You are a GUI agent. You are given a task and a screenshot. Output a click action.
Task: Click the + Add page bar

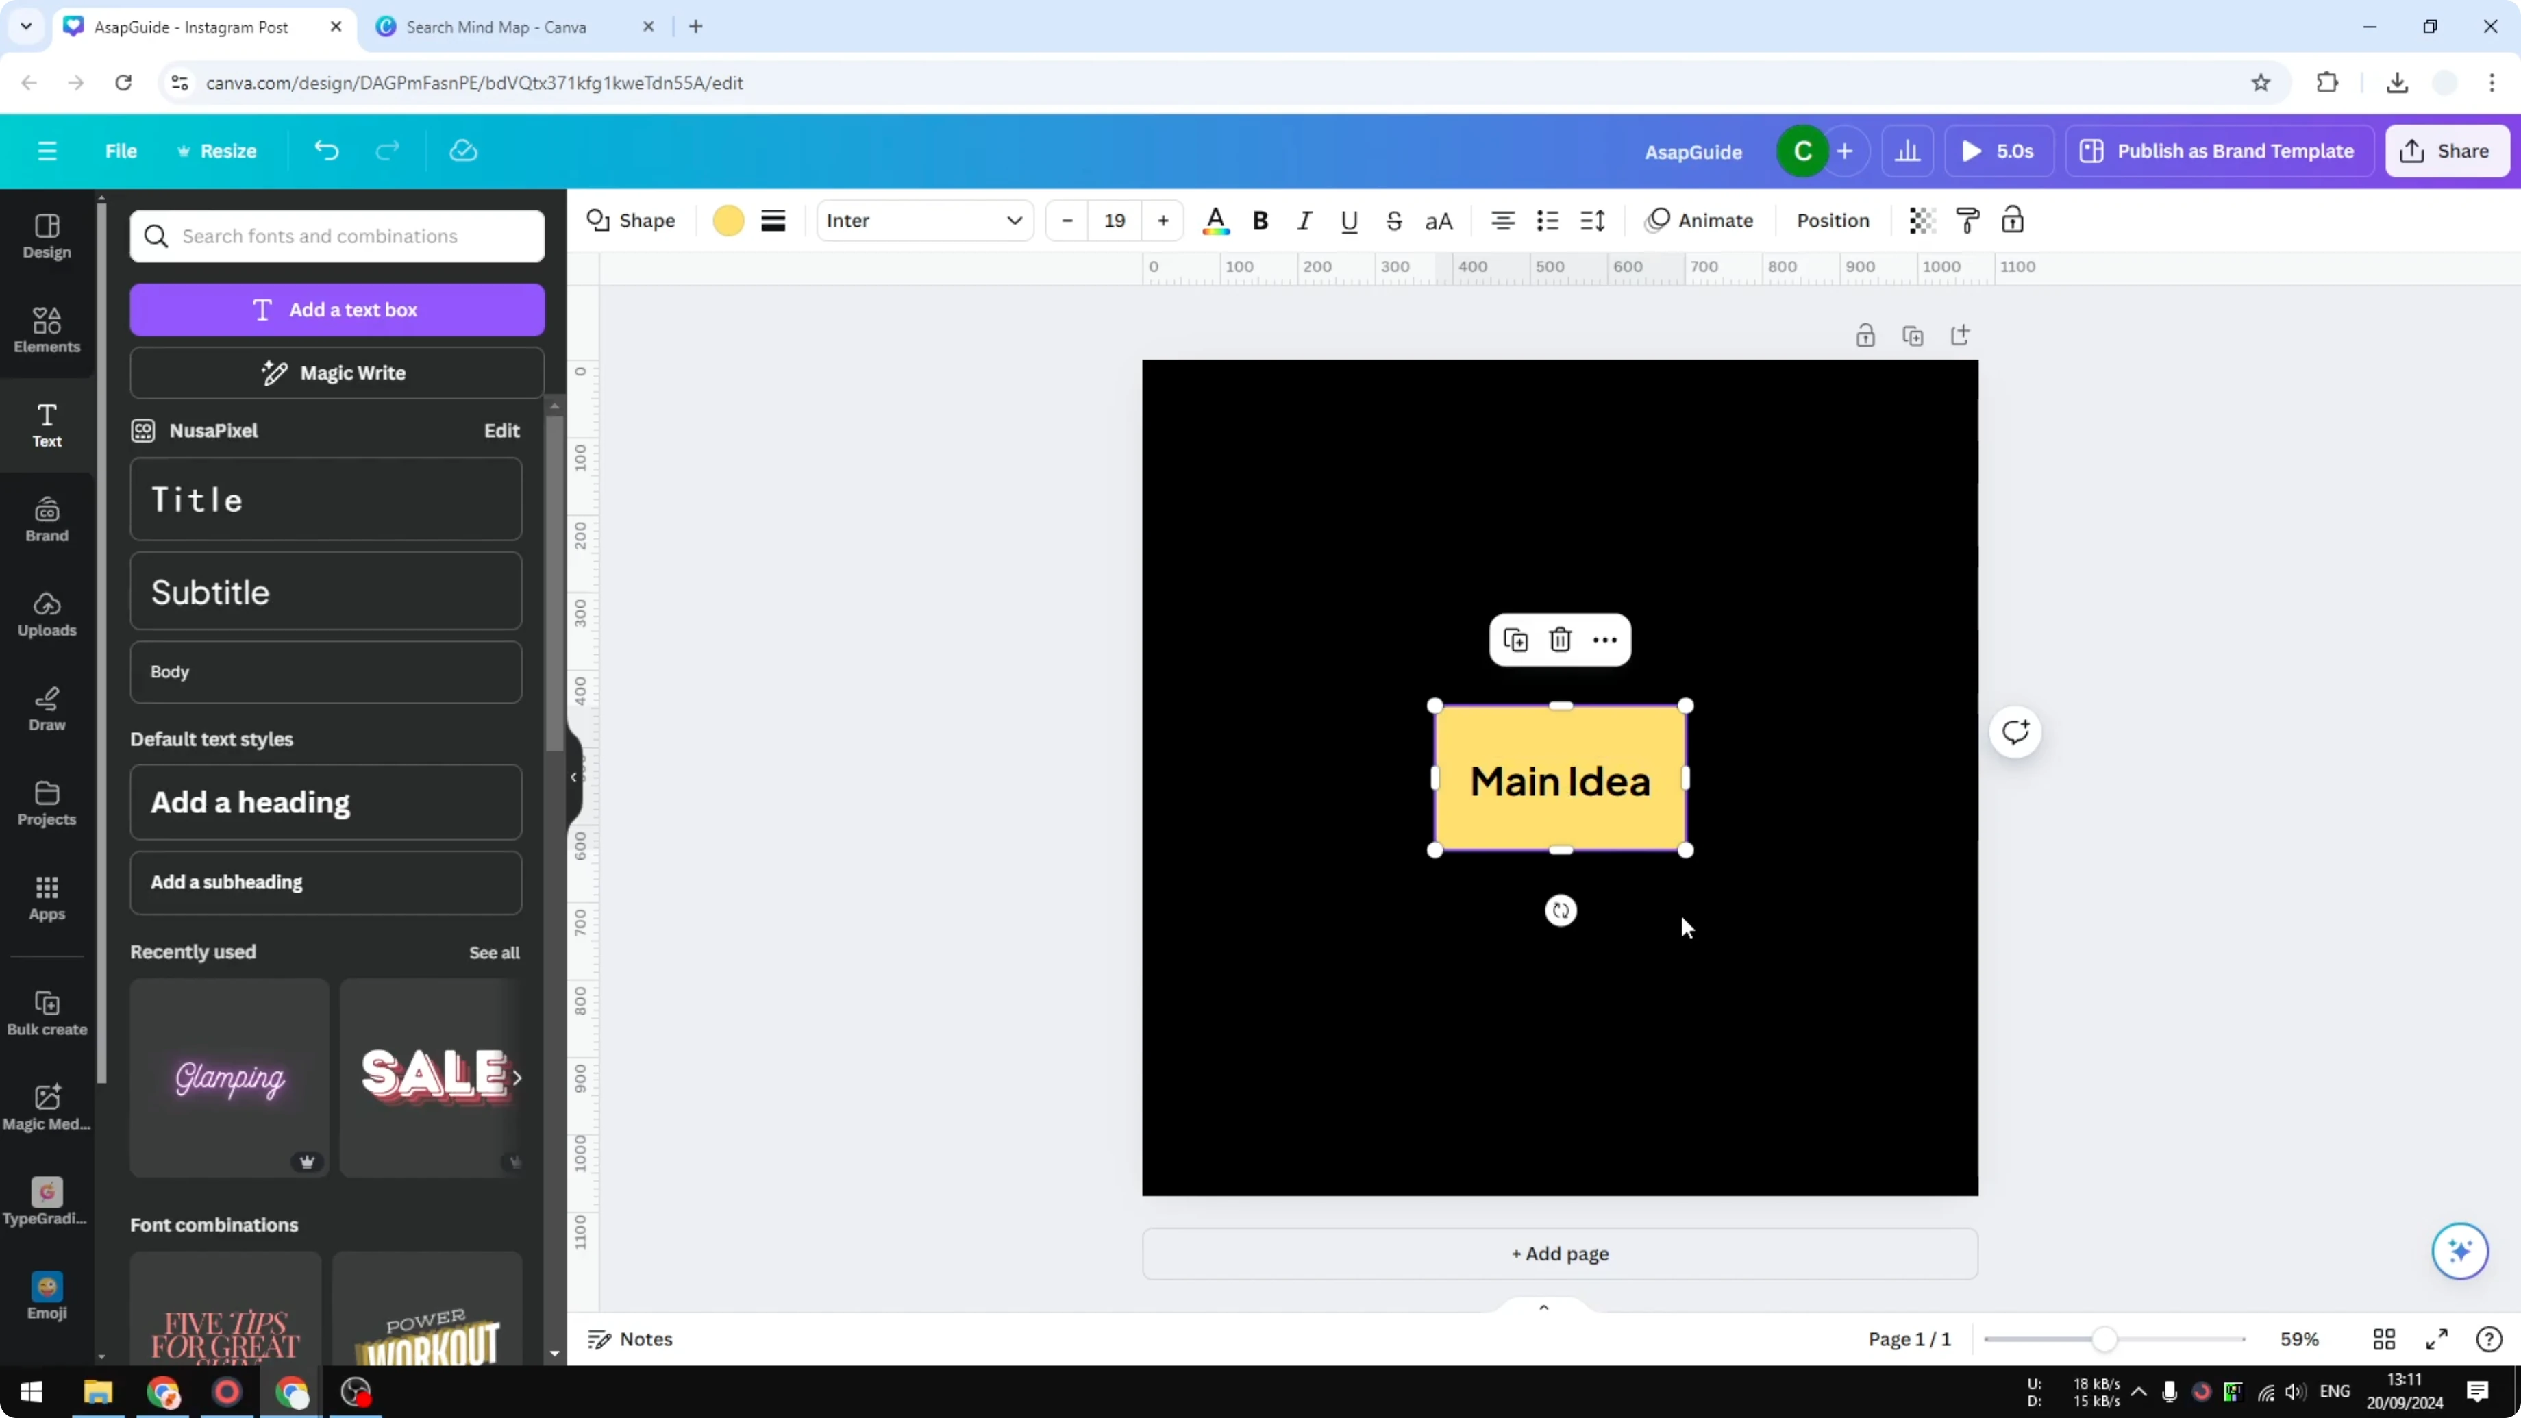(1560, 1254)
